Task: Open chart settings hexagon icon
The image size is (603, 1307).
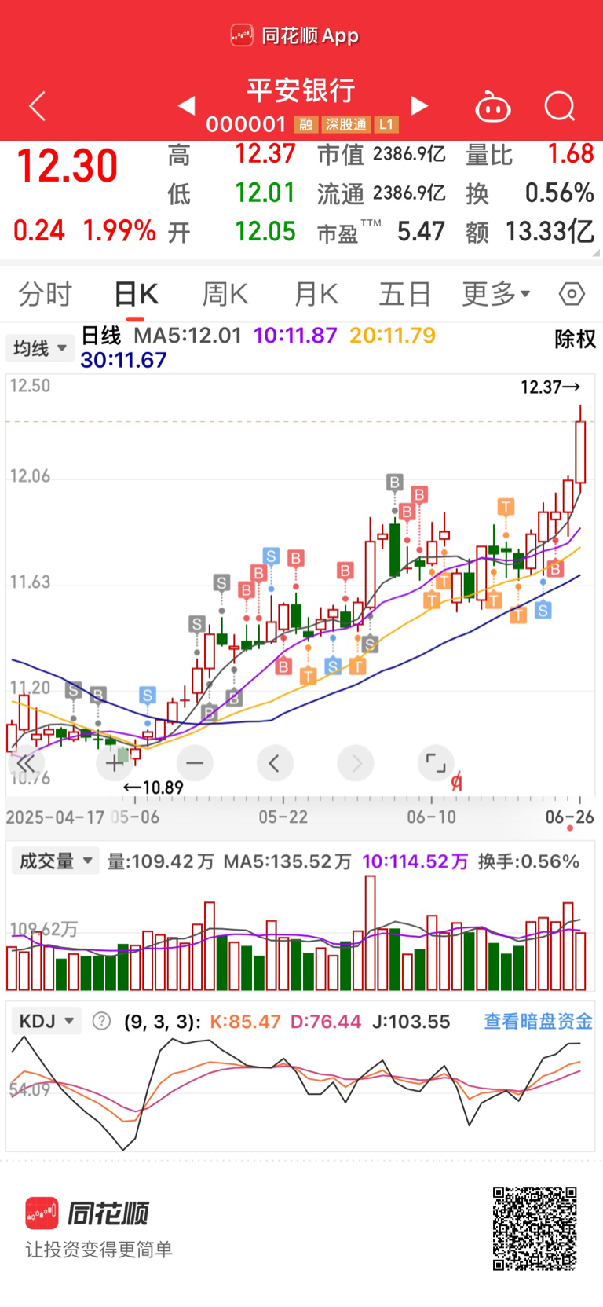Action: tap(572, 294)
